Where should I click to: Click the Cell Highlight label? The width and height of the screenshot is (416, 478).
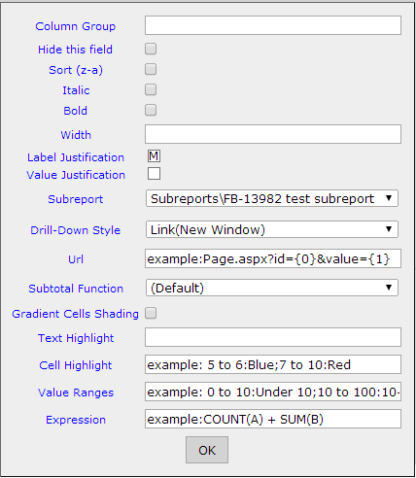click(x=76, y=365)
